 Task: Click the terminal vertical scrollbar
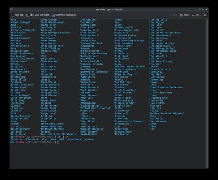point(207,94)
